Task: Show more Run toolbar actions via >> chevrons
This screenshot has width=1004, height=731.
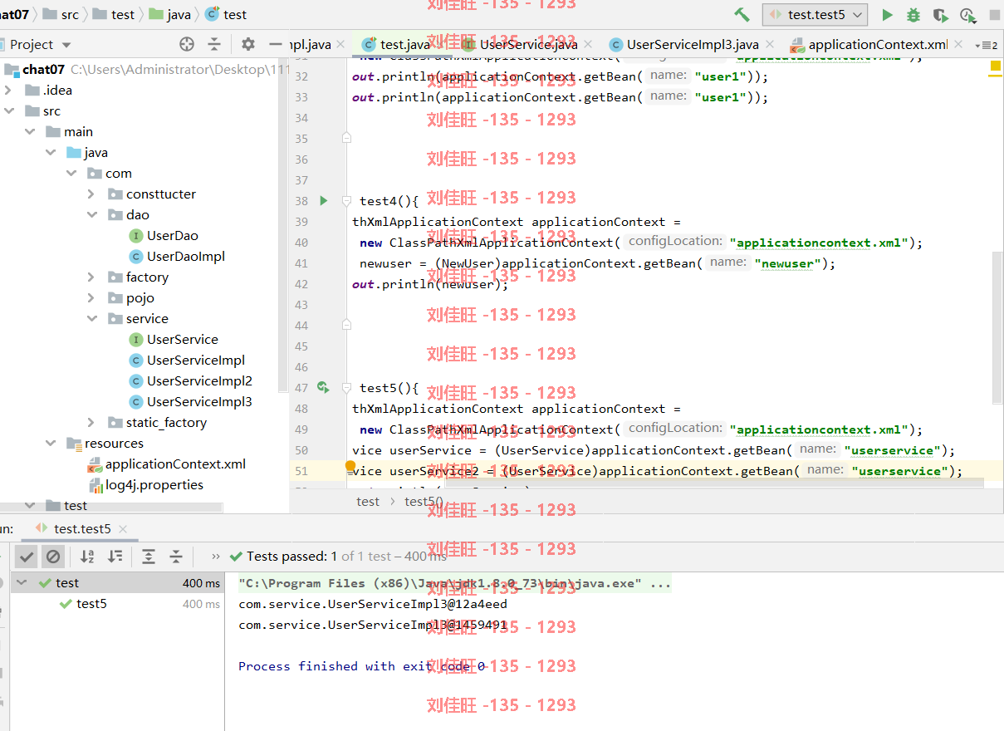Action: coord(216,557)
